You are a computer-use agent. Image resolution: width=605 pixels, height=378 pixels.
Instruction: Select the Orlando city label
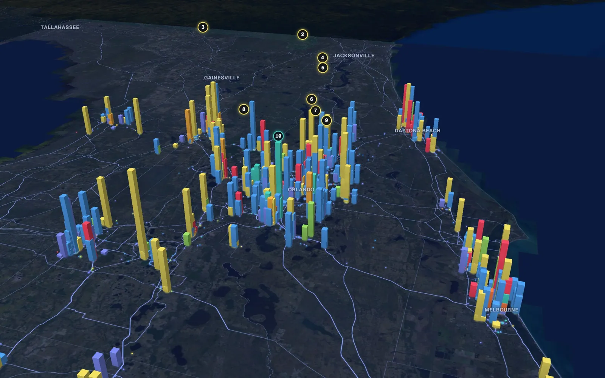tap(301, 189)
